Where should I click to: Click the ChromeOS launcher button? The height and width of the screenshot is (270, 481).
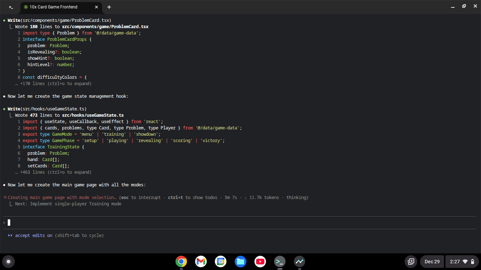8,262
